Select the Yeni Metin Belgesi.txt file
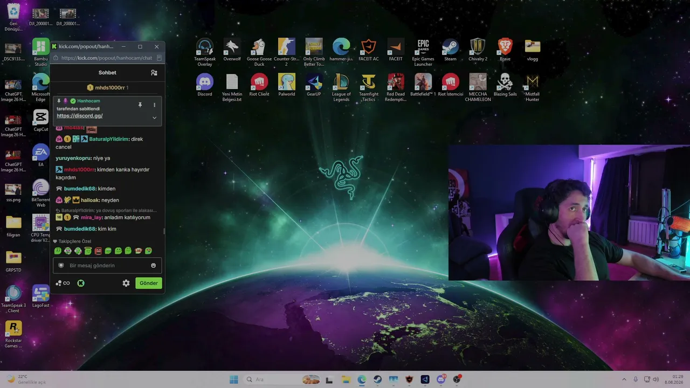This screenshot has height=388, width=690. (x=232, y=87)
